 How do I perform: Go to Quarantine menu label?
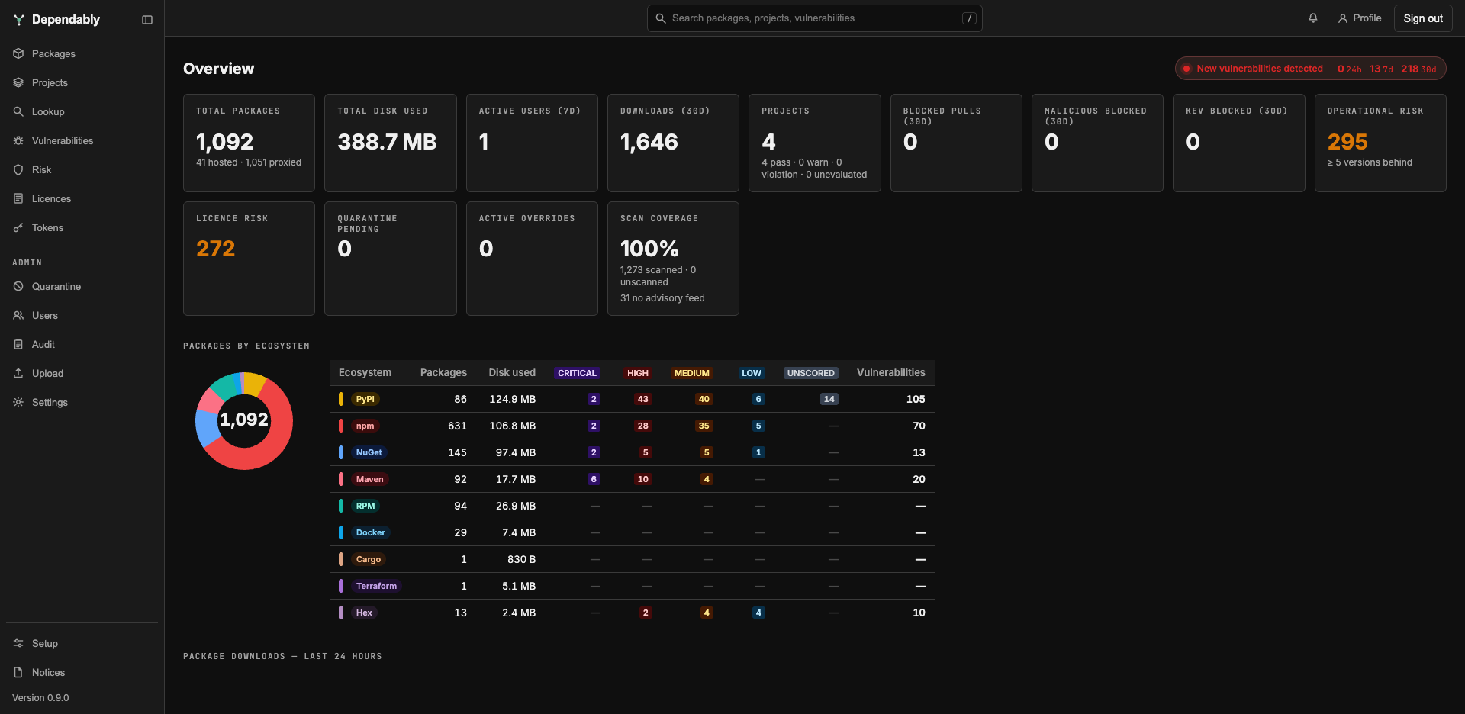[x=56, y=286]
